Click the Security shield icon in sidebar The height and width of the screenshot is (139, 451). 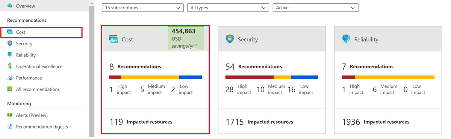click(x=10, y=44)
